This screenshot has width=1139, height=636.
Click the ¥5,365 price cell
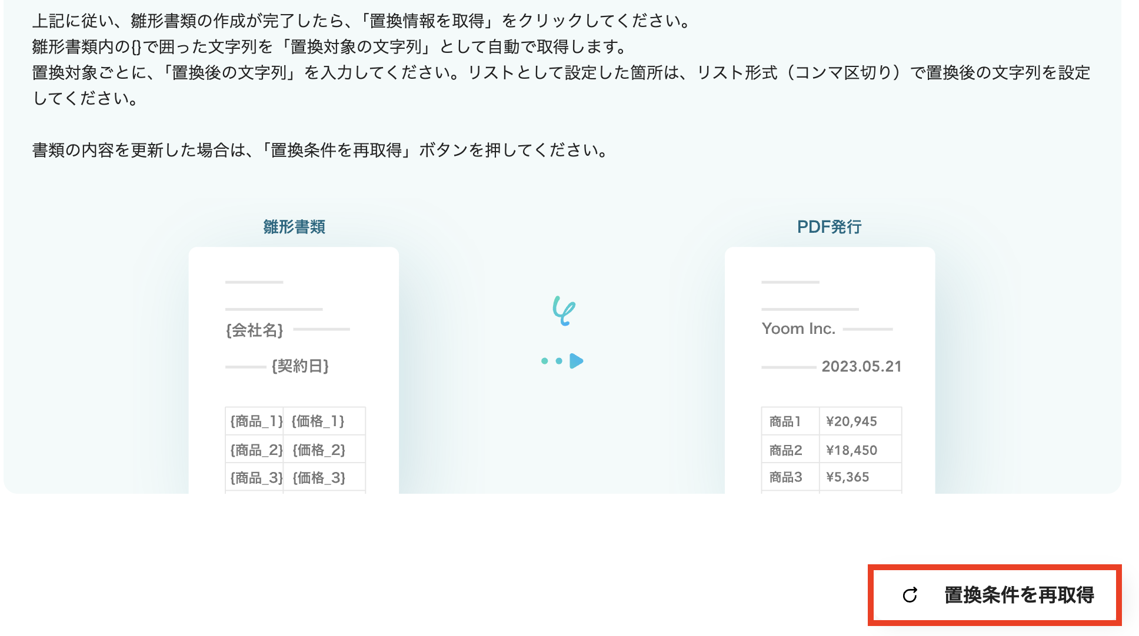847,477
